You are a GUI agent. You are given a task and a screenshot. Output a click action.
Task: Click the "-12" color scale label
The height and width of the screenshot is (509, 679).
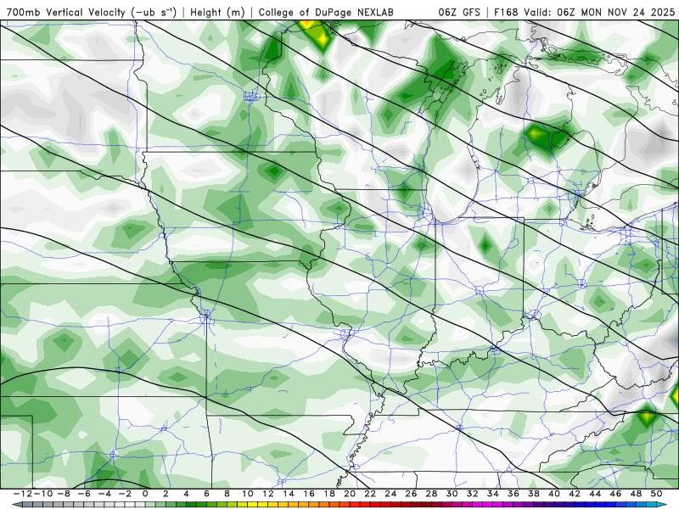pos(23,494)
